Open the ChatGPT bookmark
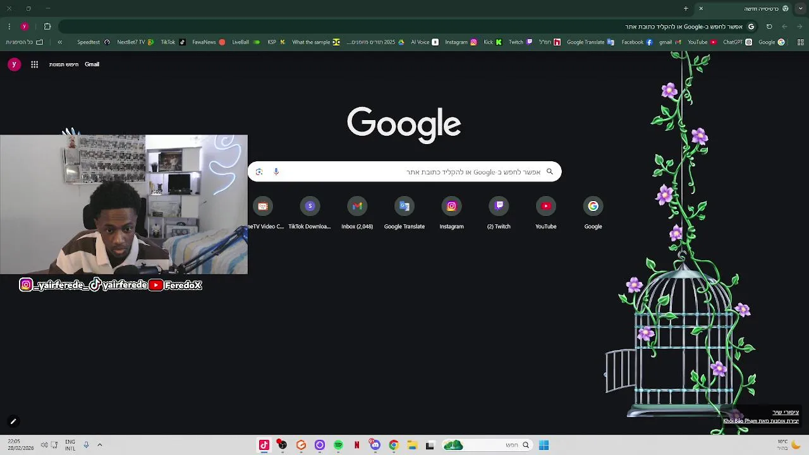This screenshot has height=455, width=809. click(x=737, y=42)
